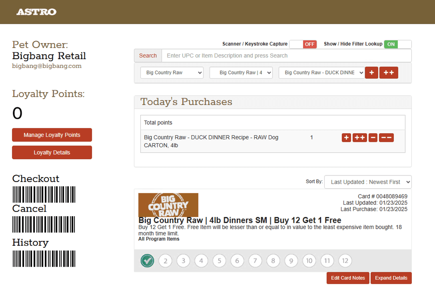Click punch circle number 3
Image resolution: width=435 pixels, height=298 pixels.
(184, 261)
